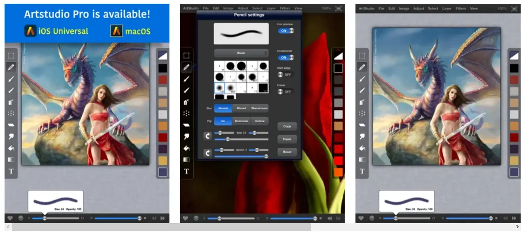The image size is (521, 232).
Task: Set Blur to Normal
Action: tap(223, 108)
